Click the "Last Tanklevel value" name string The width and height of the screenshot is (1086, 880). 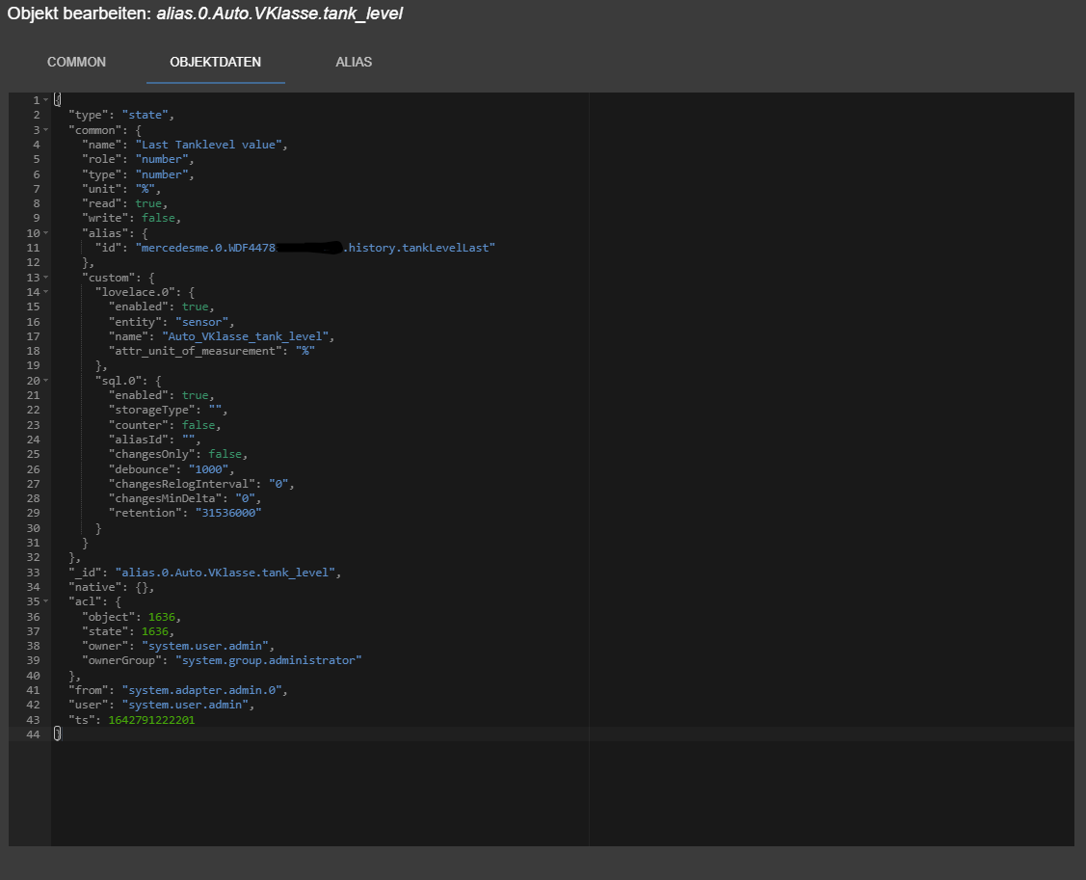tap(208, 145)
